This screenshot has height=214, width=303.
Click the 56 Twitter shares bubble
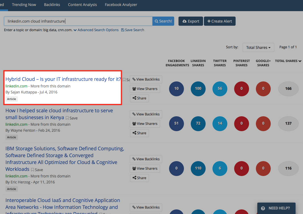point(220,89)
